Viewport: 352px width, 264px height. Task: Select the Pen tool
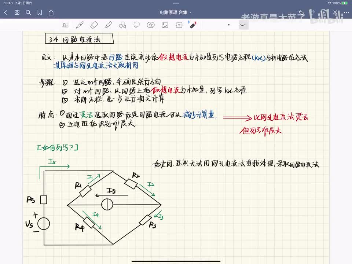[80, 25]
